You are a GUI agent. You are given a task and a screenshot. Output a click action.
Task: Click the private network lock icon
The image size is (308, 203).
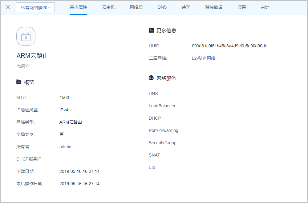click(x=26, y=37)
